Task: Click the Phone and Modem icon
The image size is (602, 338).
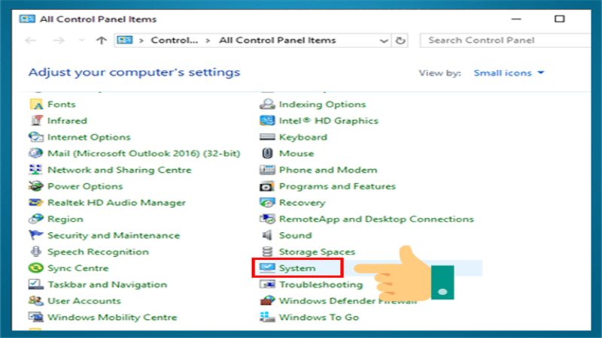Action: (x=267, y=170)
